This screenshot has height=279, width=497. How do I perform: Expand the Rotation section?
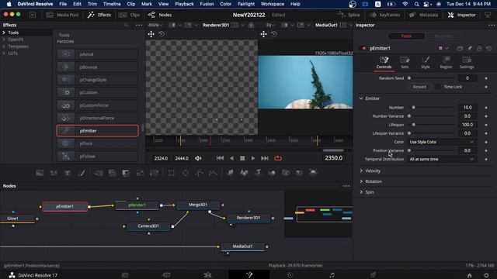pyautogui.click(x=361, y=181)
